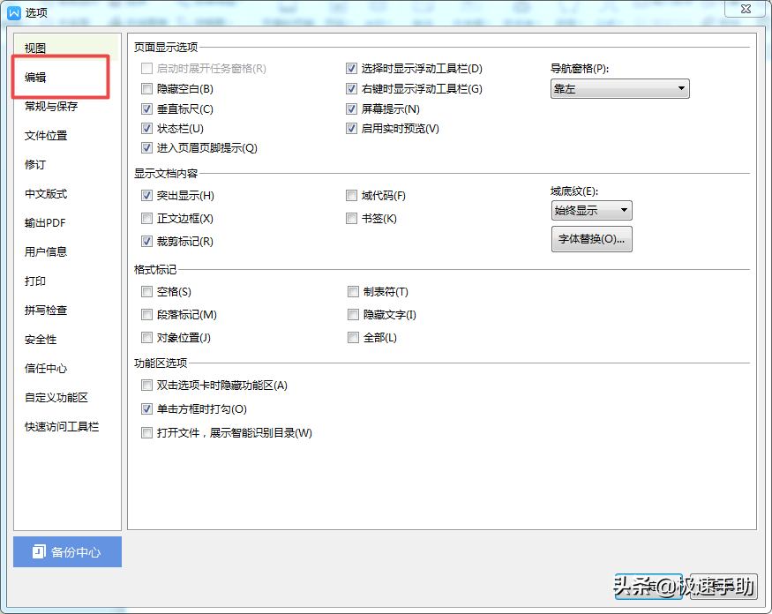Enable 对象位置(J) checkbox
This screenshot has width=772, height=614.
click(x=146, y=337)
